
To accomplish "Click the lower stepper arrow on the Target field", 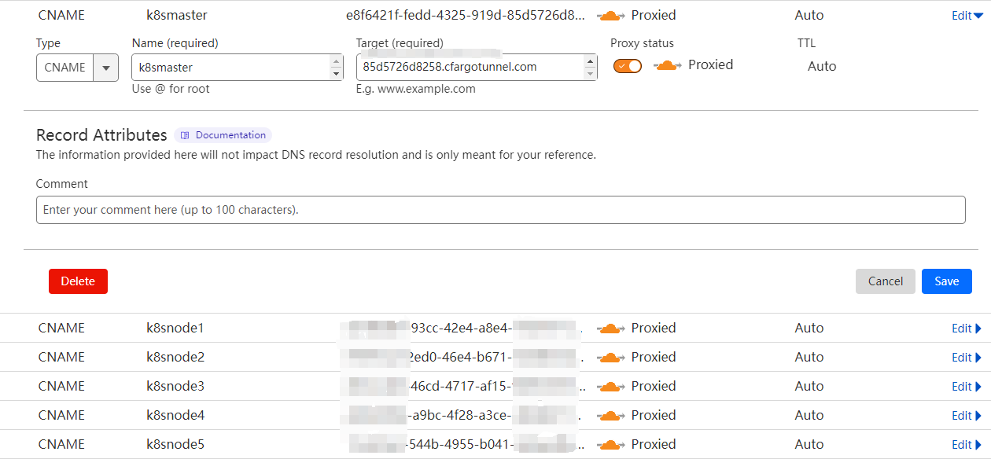I will 590,72.
